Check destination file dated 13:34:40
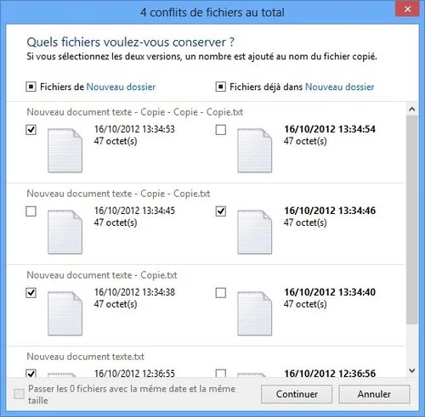Image resolution: width=425 pixels, height=417 pixels. (x=221, y=293)
